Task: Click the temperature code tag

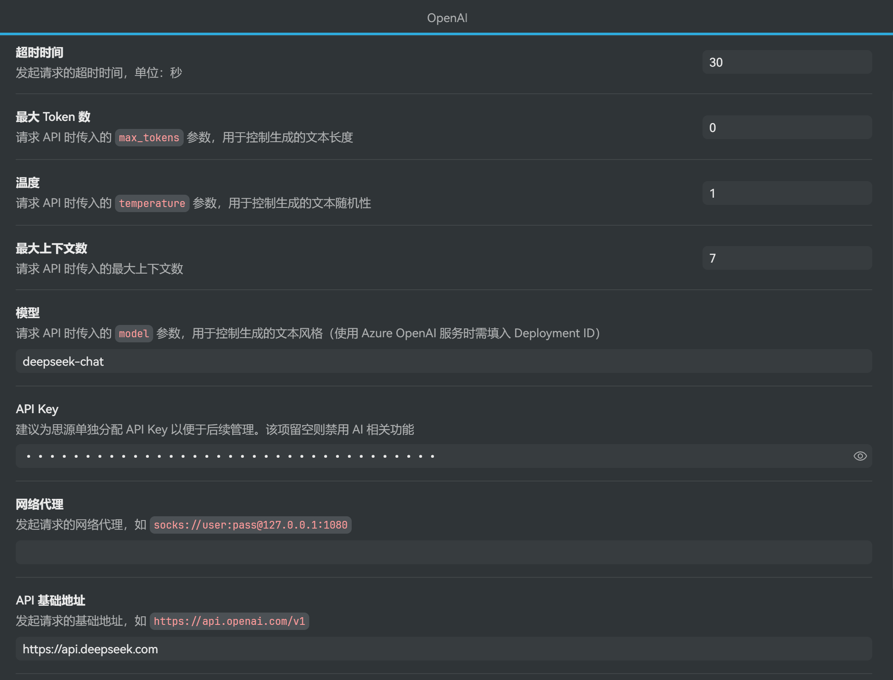Action: point(152,204)
